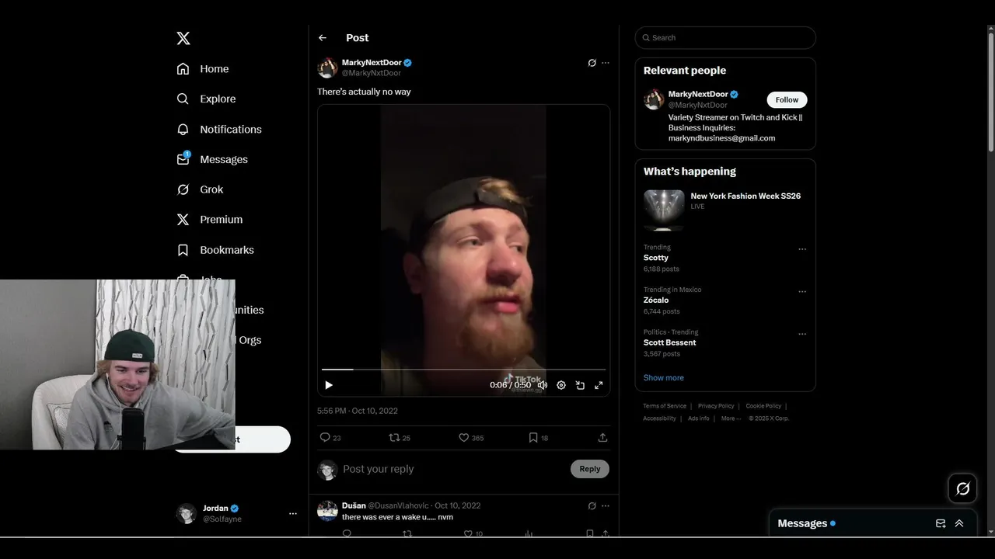The width and height of the screenshot is (995, 559).
Task: Open New York Fashion Week SS26 live event
Action: [x=724, y=210]
